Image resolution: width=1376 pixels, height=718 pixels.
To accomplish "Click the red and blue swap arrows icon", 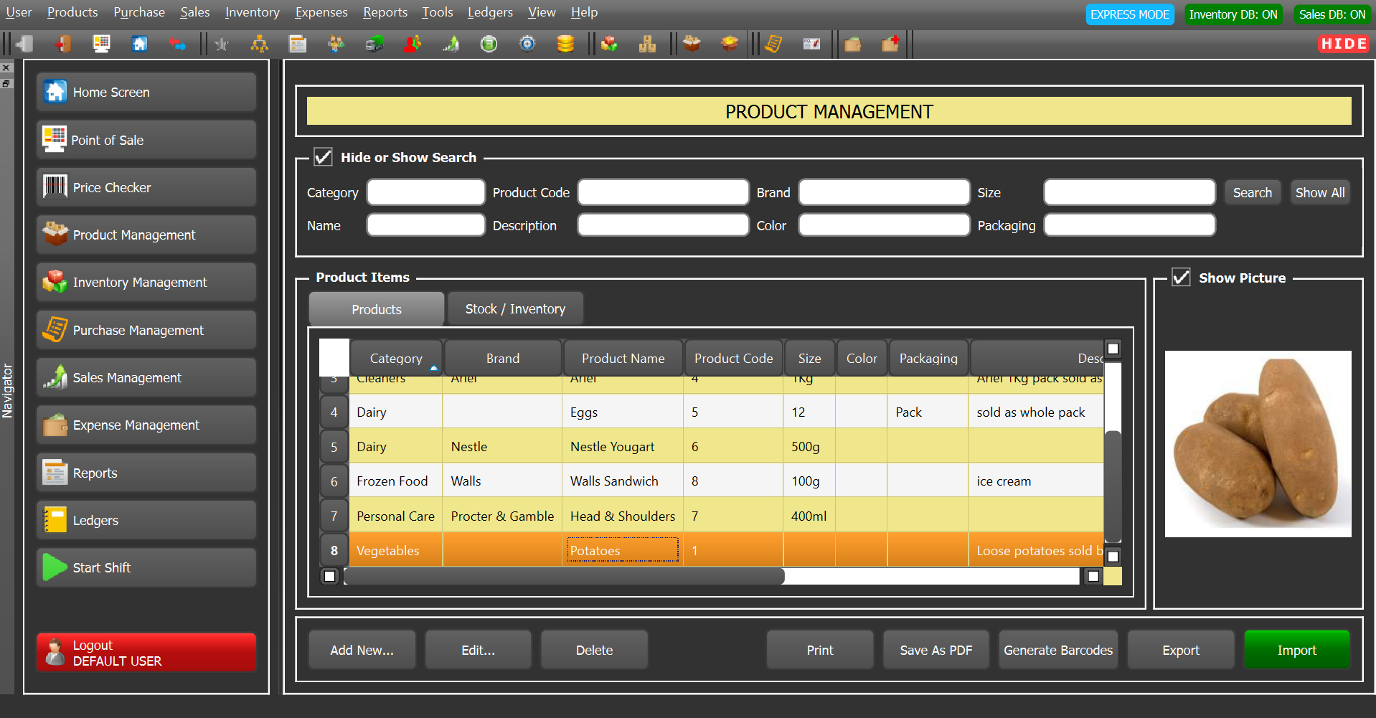I will pos(177,44).
